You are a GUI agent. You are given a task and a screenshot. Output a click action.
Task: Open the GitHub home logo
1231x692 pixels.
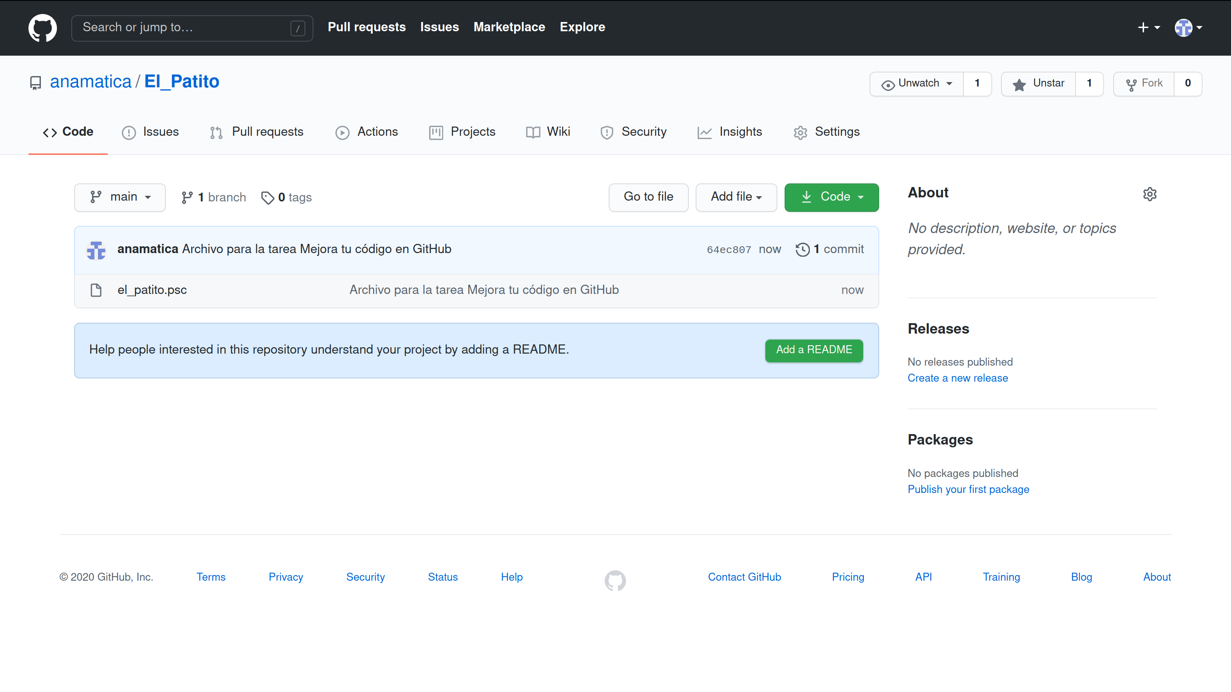42,27
